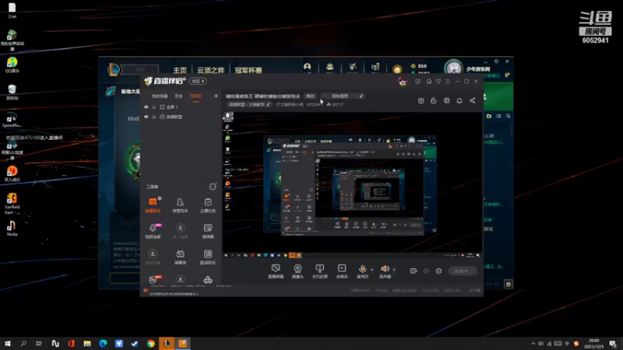Show hidden icons in system tray
The image size is (623, 350).
533,344
